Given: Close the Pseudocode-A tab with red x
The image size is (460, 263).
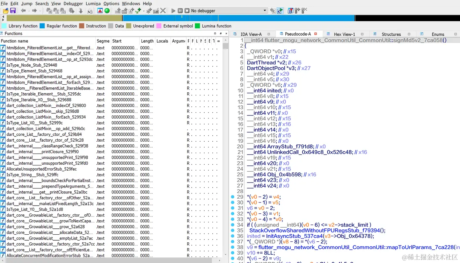Looking at the screenshot, I should tap(315, 34).
